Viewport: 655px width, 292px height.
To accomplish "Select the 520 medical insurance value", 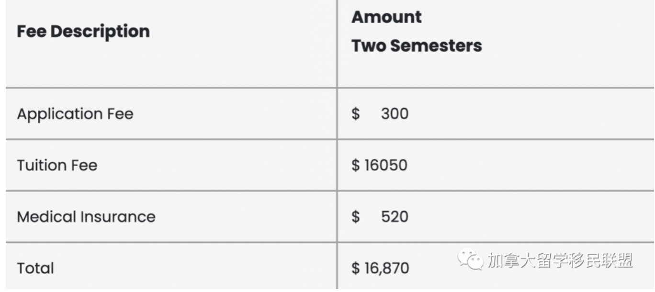I will (x=395, y=216).
